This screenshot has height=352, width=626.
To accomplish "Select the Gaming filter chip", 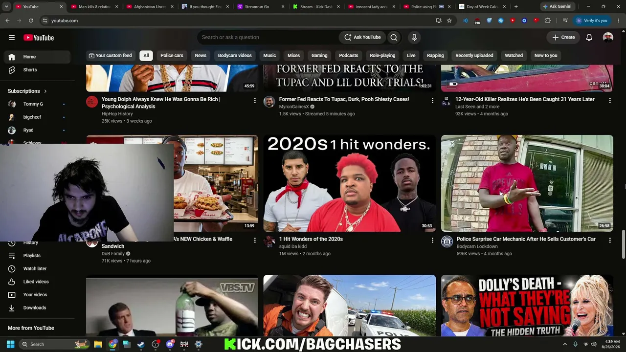I will (x=319, y=55).
